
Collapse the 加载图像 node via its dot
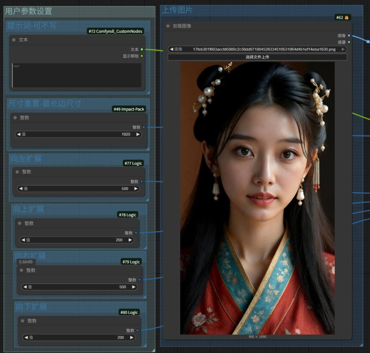click(x=168, y=26)
